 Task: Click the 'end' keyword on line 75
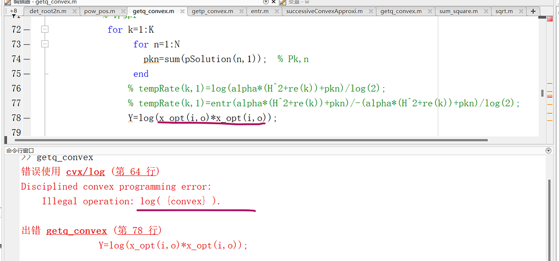coord(141,74)
